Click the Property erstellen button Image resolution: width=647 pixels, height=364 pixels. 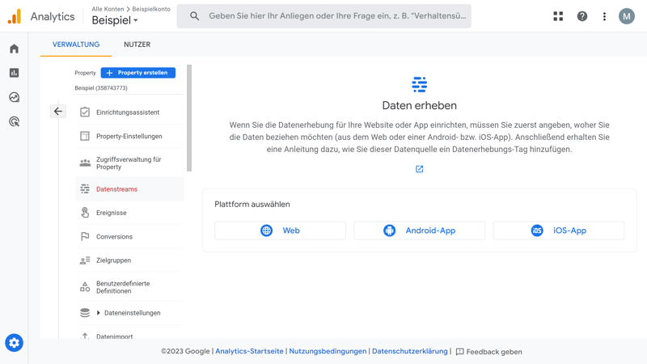(x=138, y=73)
